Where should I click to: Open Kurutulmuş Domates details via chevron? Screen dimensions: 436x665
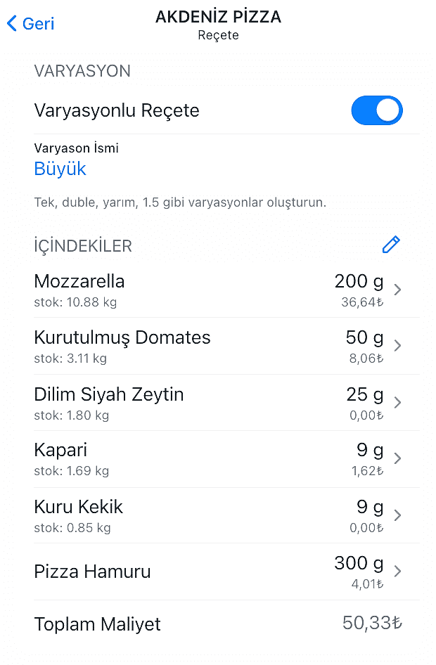(397, 346)
